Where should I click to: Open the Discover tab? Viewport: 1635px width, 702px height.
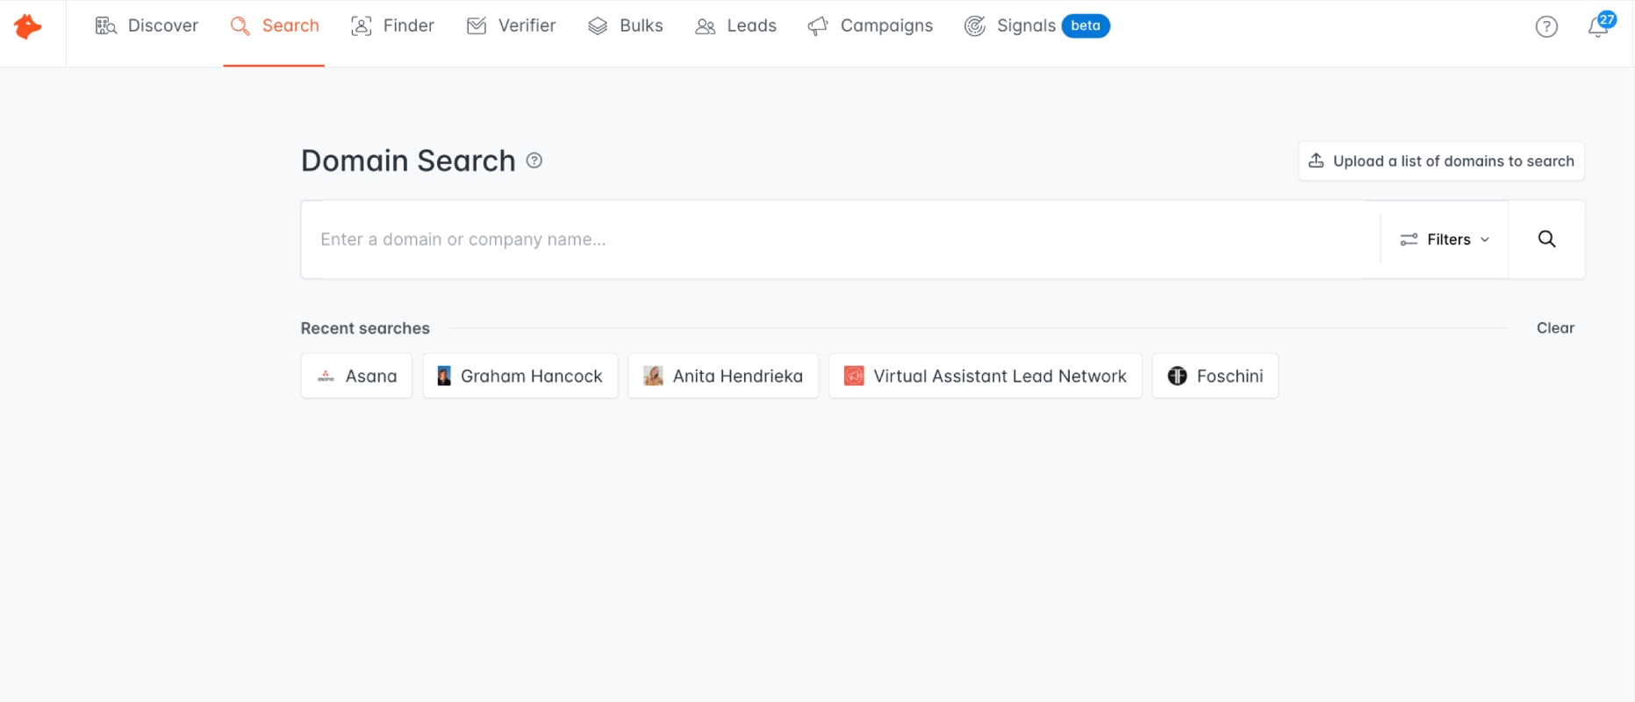click(147, 26)
